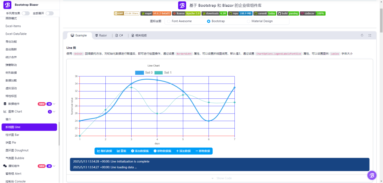
Task: Switch to the C# tab
Action: pos(119,36)
